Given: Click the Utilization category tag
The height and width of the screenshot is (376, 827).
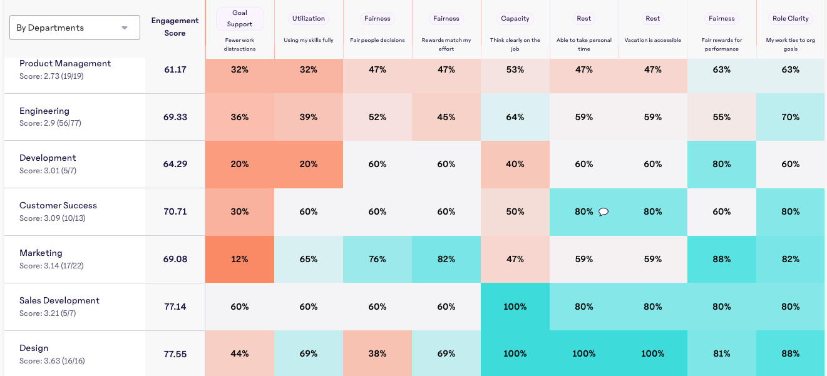Looking at the screenshot, I should coord(309,18).
